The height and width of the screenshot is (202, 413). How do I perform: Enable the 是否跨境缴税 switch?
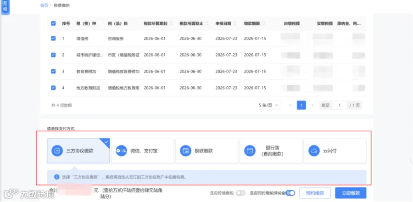[240, 193]
